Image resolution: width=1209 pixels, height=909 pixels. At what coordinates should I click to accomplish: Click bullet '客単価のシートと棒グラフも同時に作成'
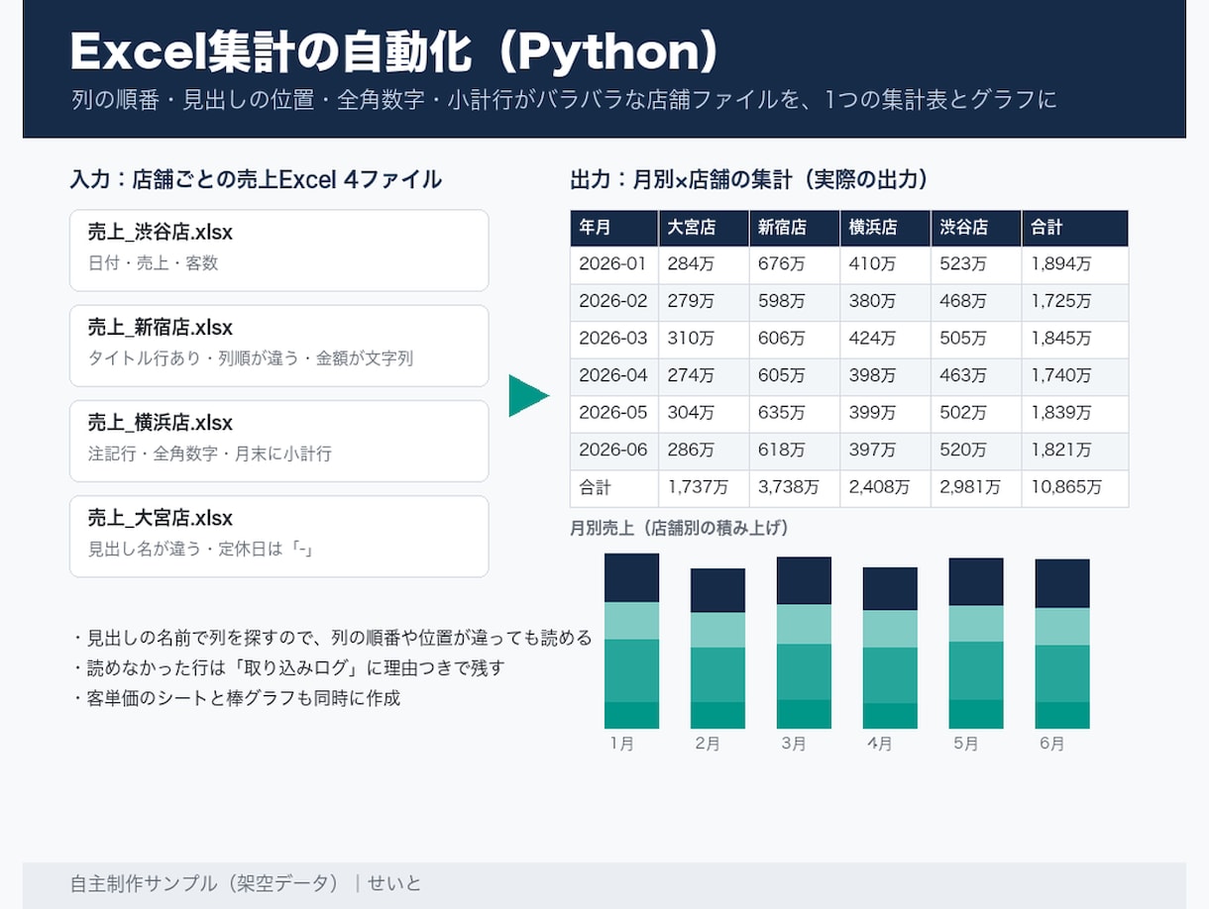coord(236,698)
